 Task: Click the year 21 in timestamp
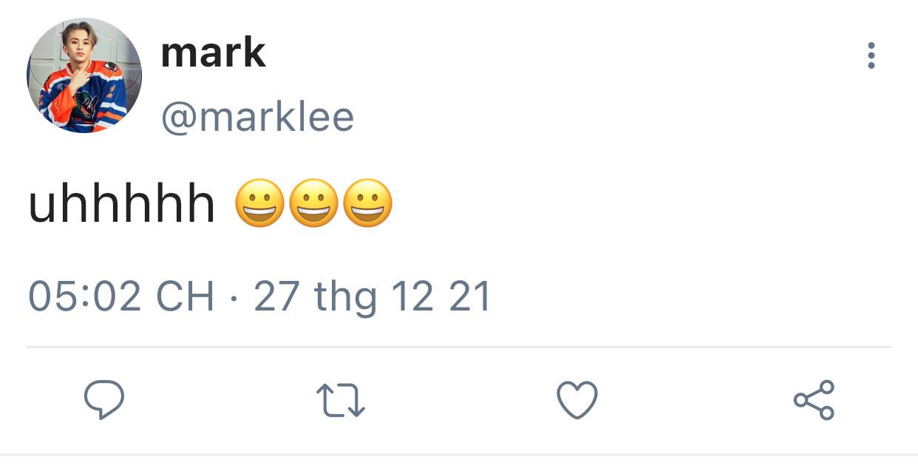(x=470, y=296)
